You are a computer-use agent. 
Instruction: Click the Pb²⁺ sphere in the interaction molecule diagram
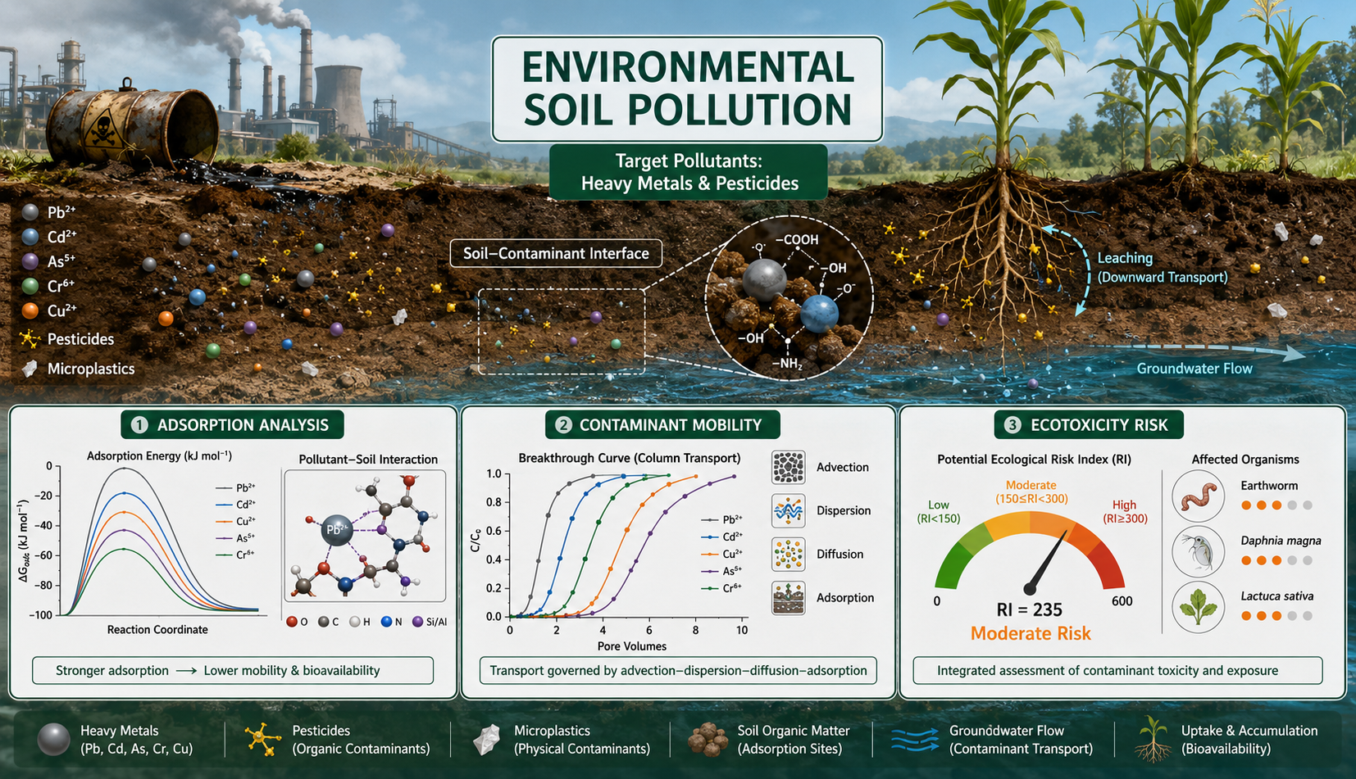337,530
